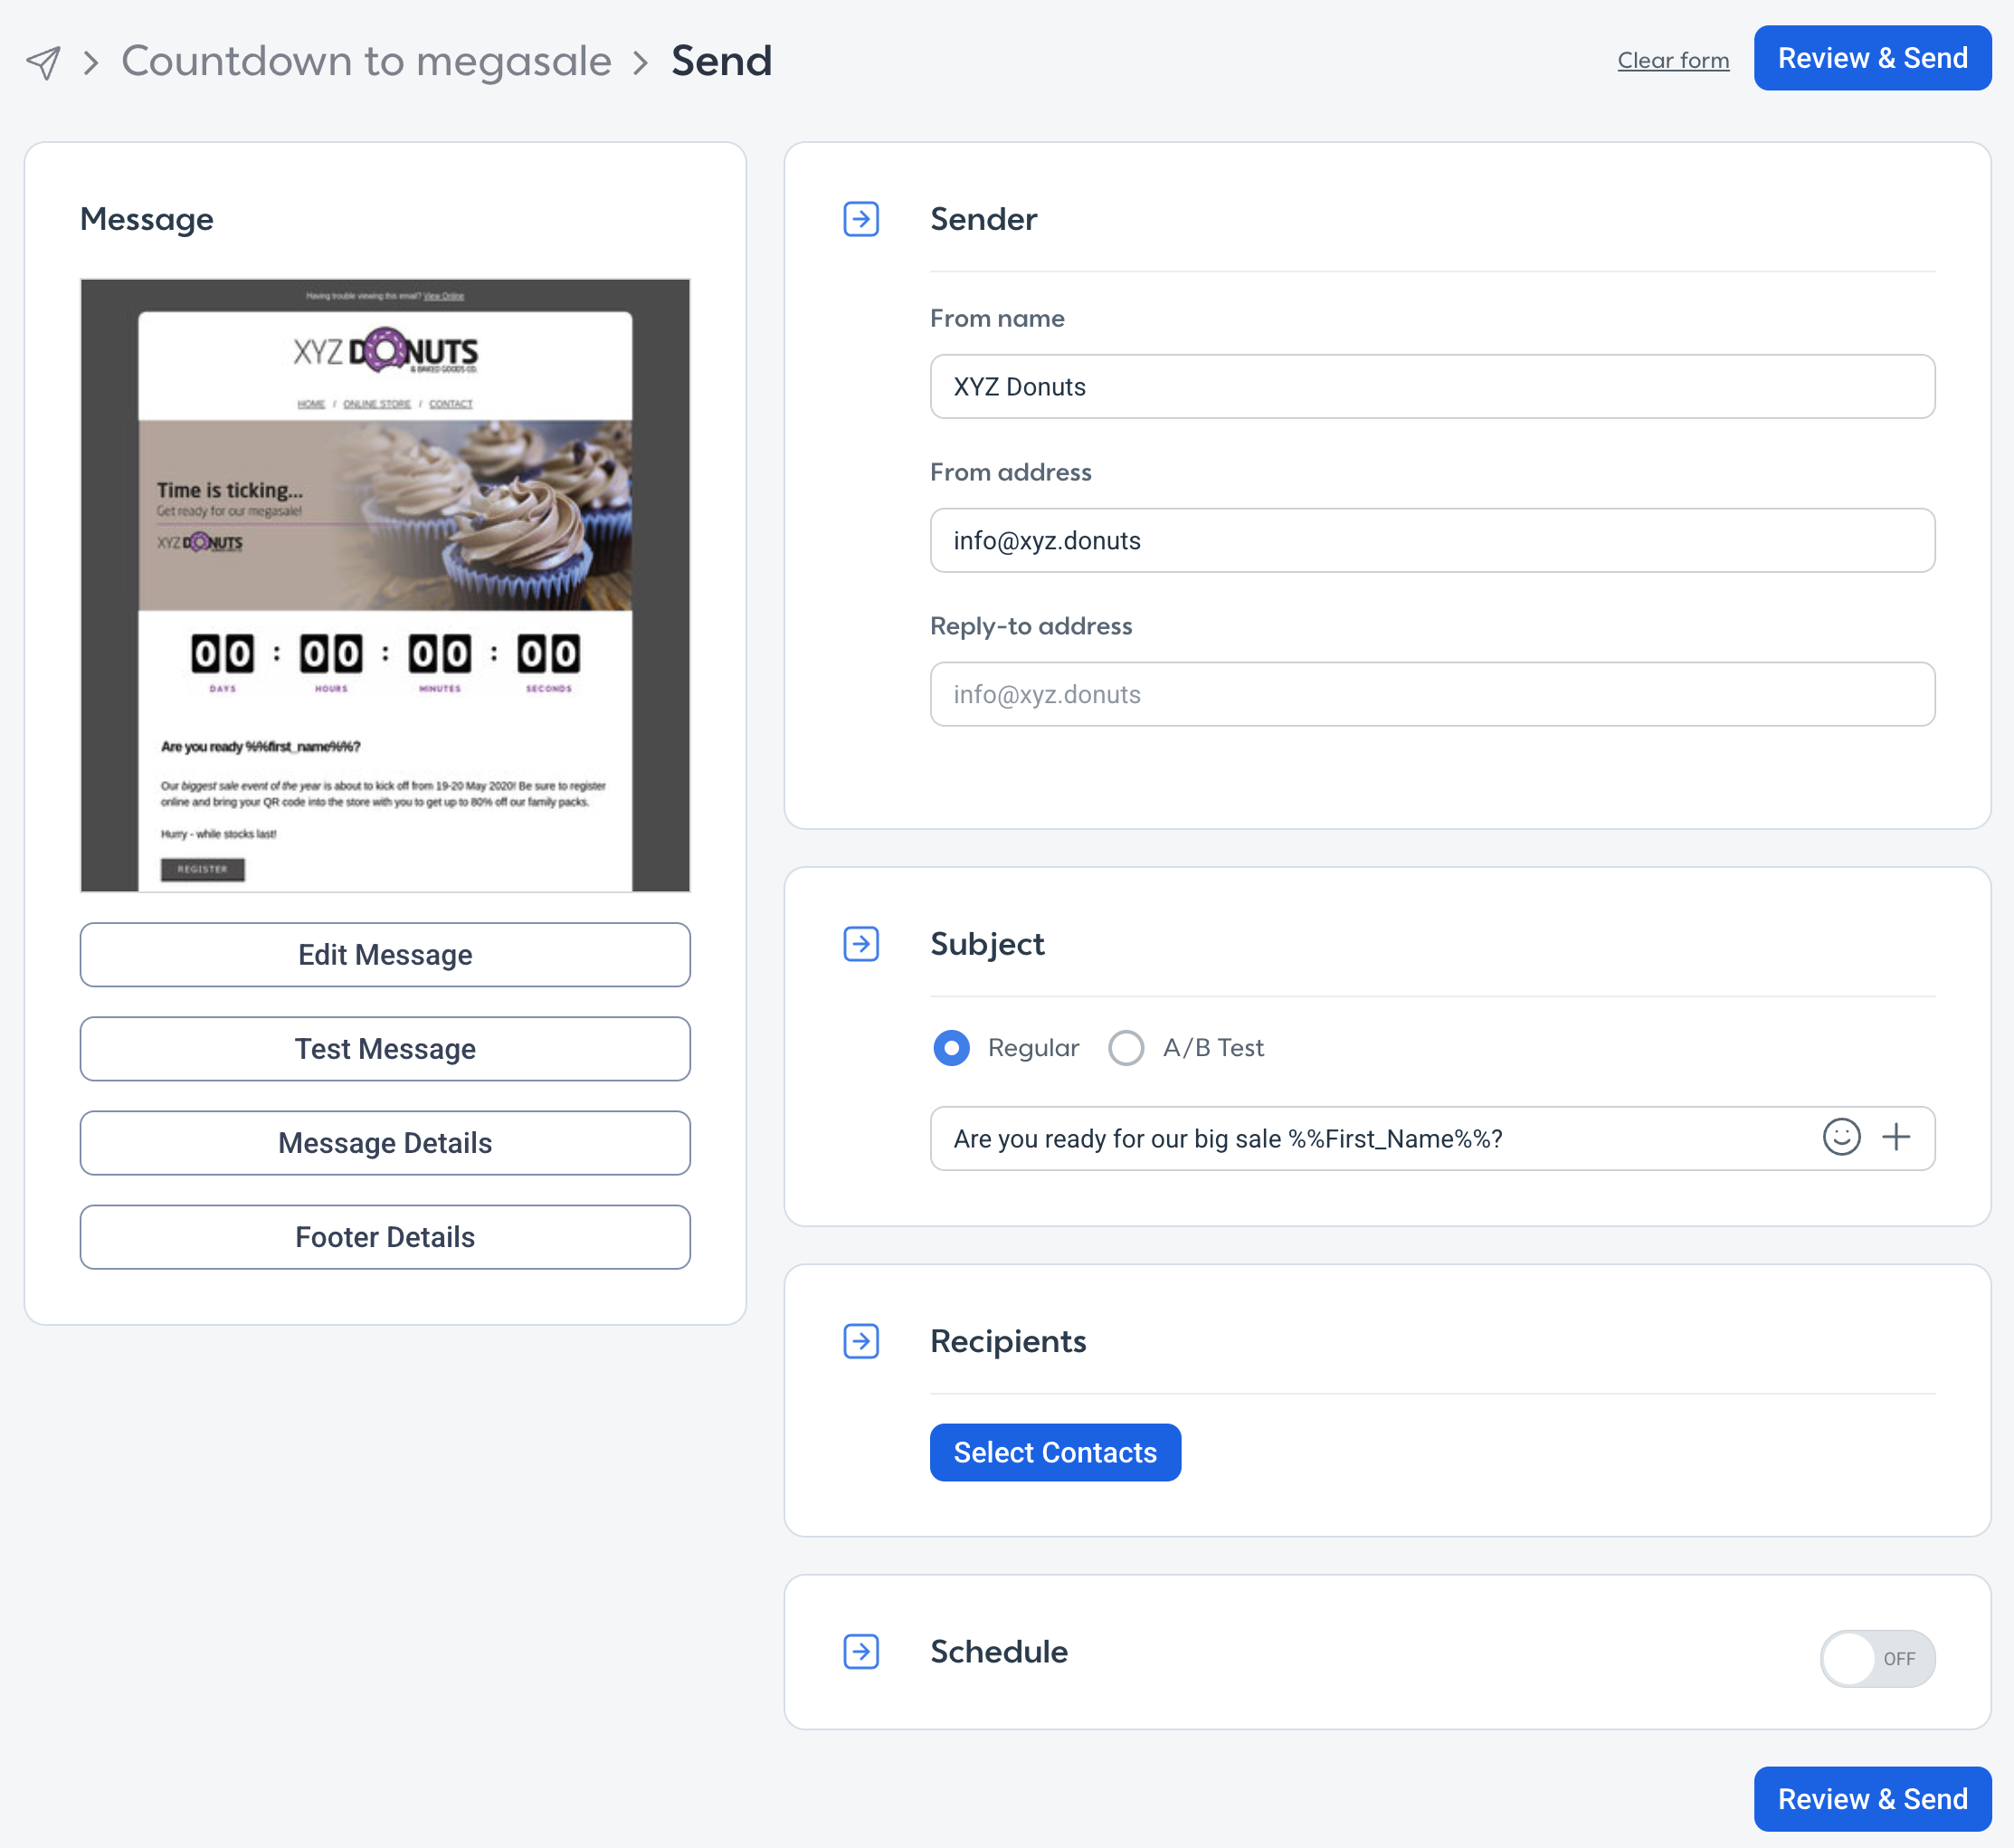This screenshot has height=1848, width=2014.
Task: Click the Clear form link
Action: coord(1673,60)
